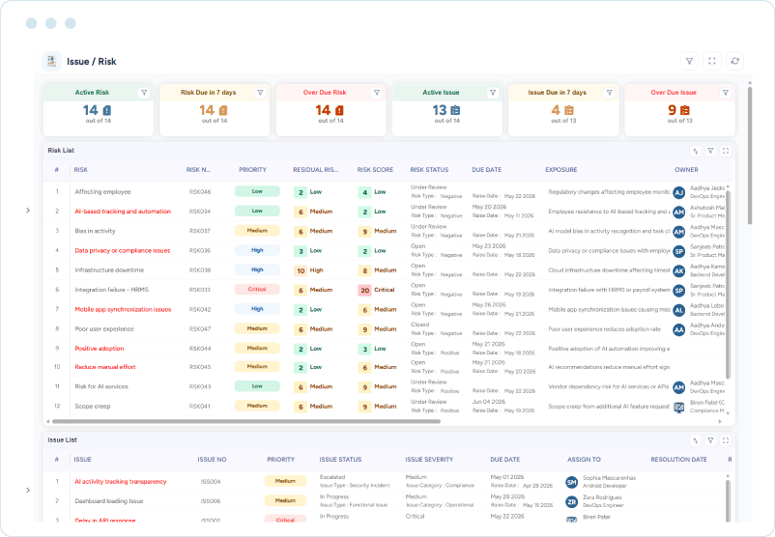Screen dimensions: 775x537
Task: Filter by the Active Risk card
Action: [x=144, y=93]
